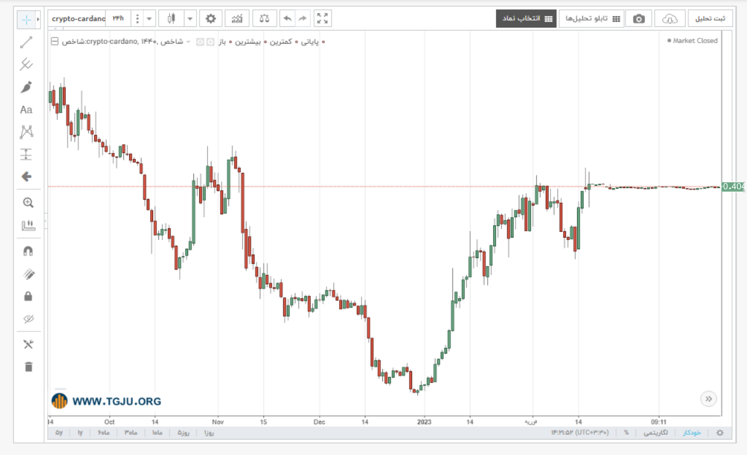Click the crypto-cardano symbol input field
The width and height of the screenshot is (747, 455).
click(78, 19)
